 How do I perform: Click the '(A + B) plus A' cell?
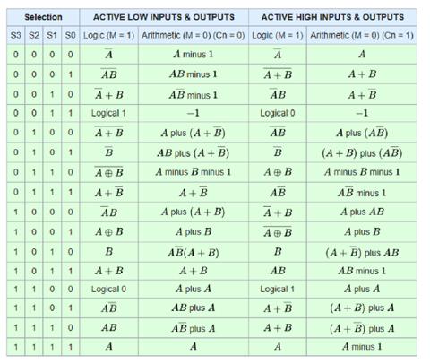click(x=362, y=308)
